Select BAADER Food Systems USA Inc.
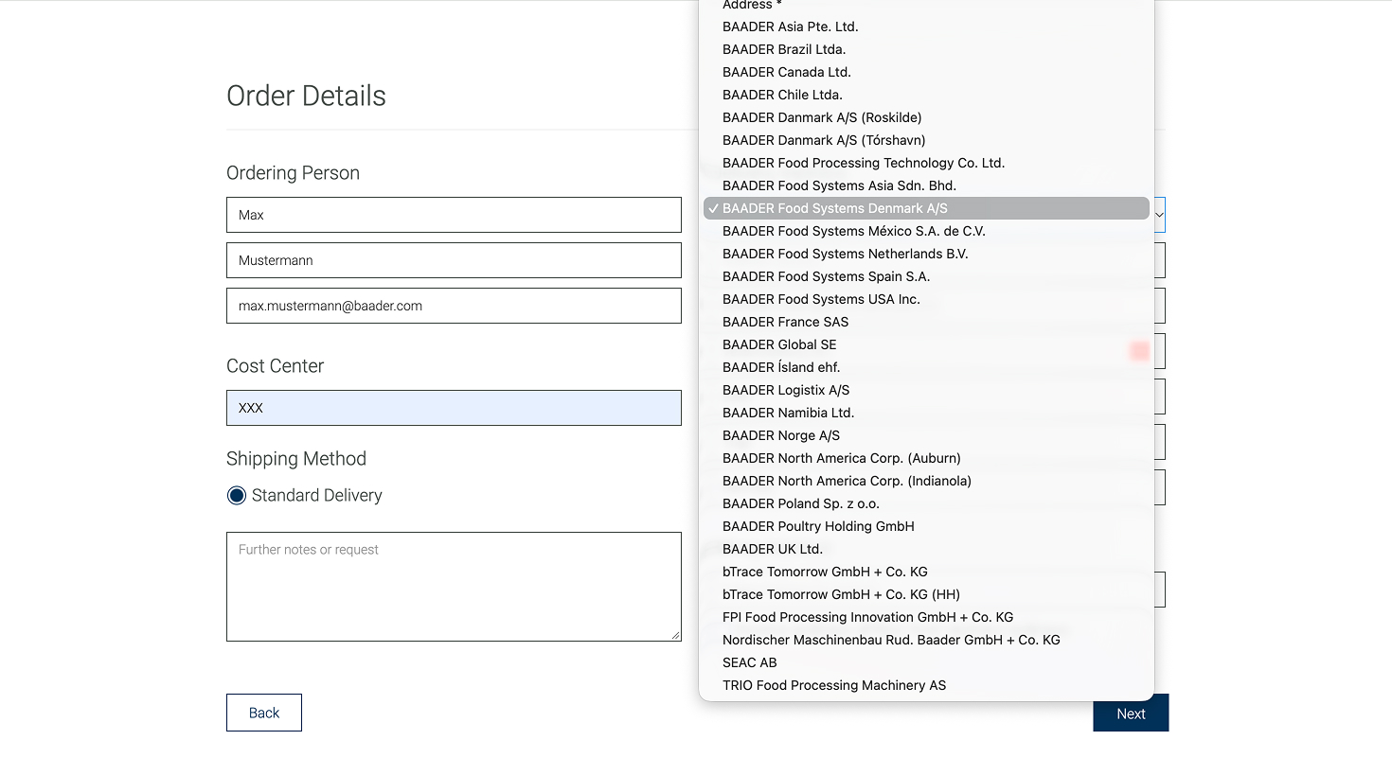Image resolution: width=1392 pixels, height=758 pixels. (926, 299)
